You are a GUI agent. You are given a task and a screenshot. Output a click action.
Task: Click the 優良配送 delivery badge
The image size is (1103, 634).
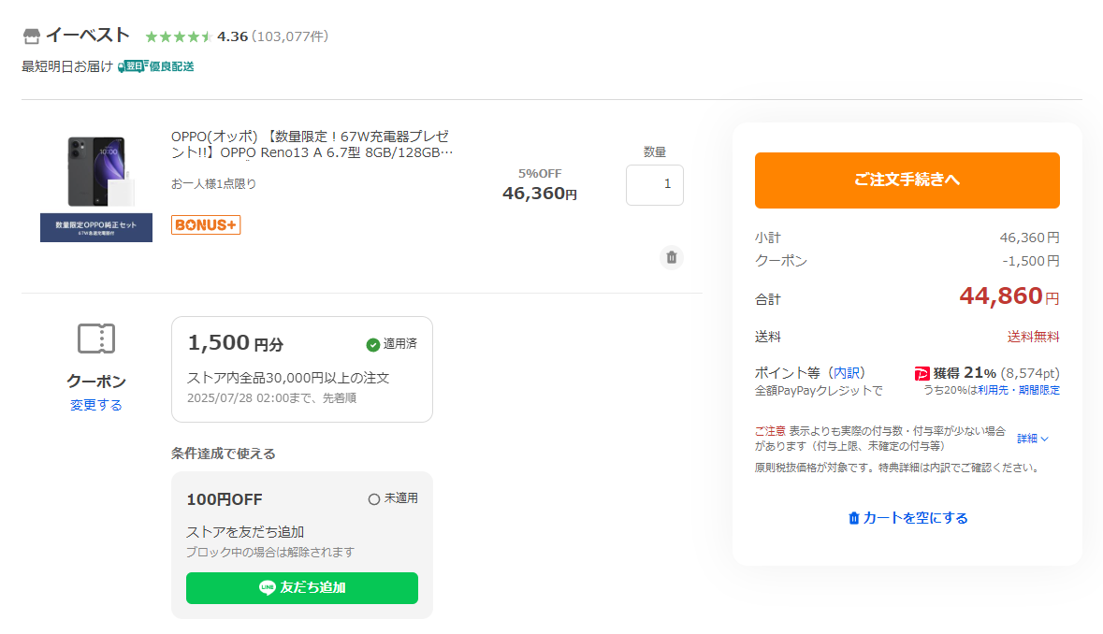156,66
